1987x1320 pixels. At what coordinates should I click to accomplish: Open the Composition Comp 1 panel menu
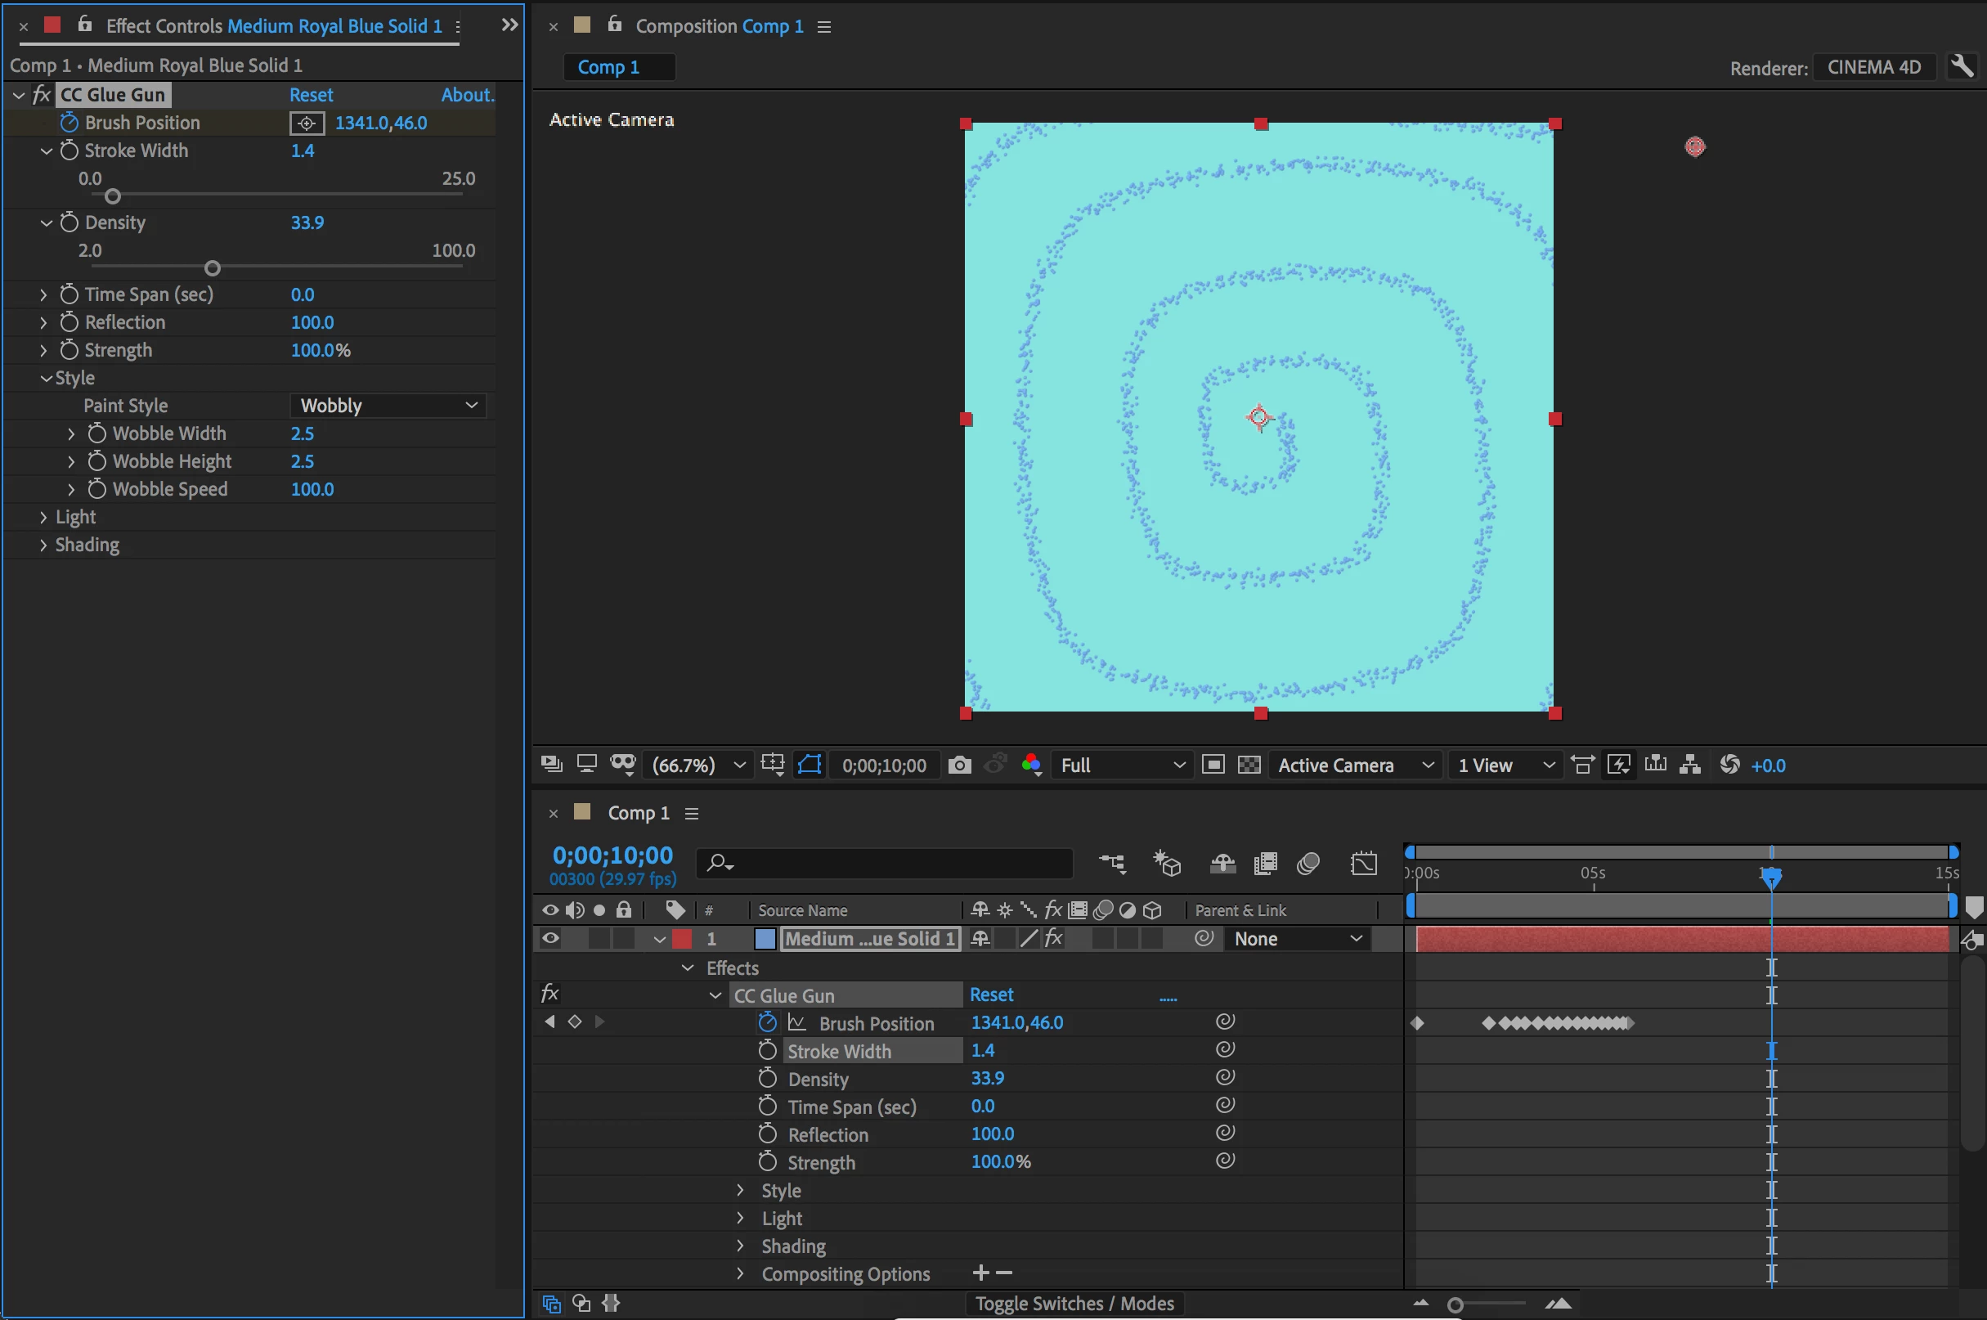click(824, 27)
